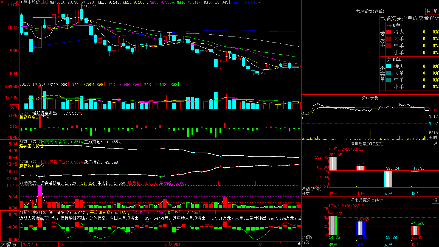Click the 超大 -17.31 bar in 实时监控

pyautogui.click(x=415, y=171)
